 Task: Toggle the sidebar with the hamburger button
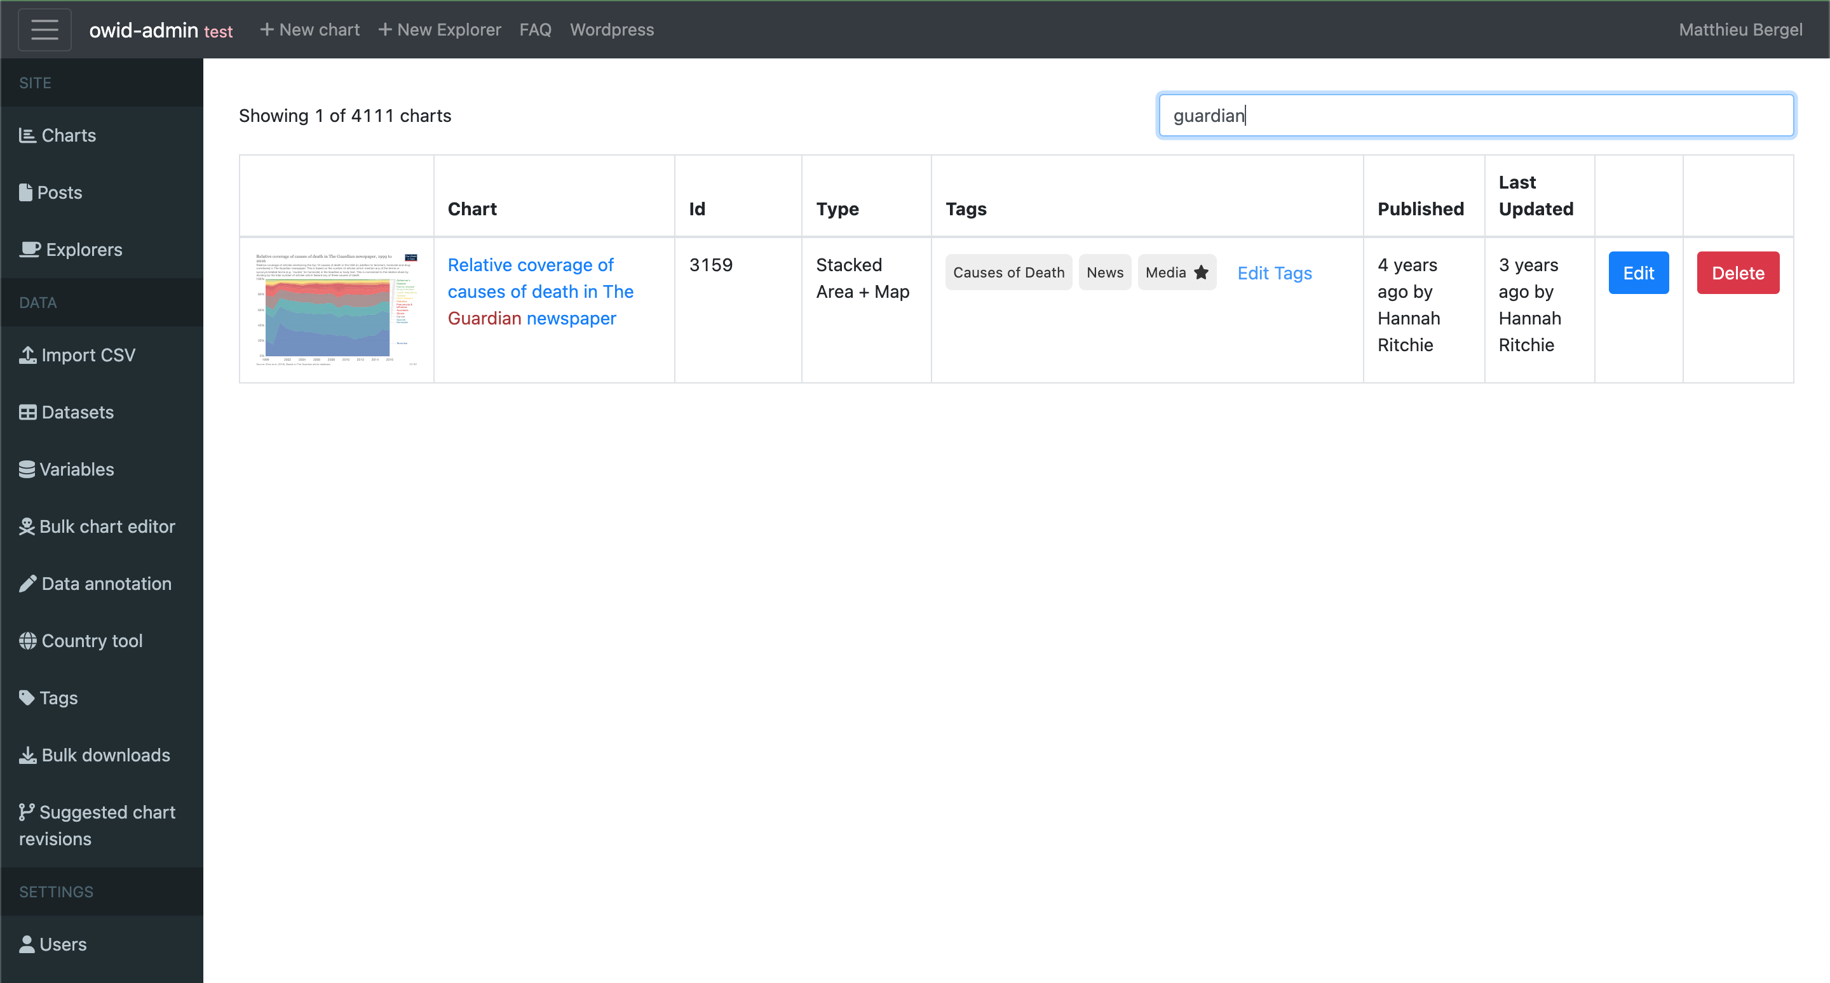coord(44,29)
